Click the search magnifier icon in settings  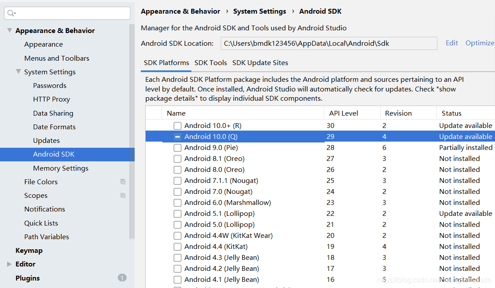click(11, 13)
